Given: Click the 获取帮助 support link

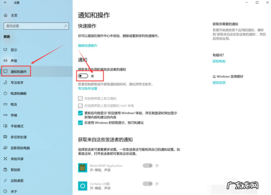Looking at the screenshot, I should (x=220, y=61).
